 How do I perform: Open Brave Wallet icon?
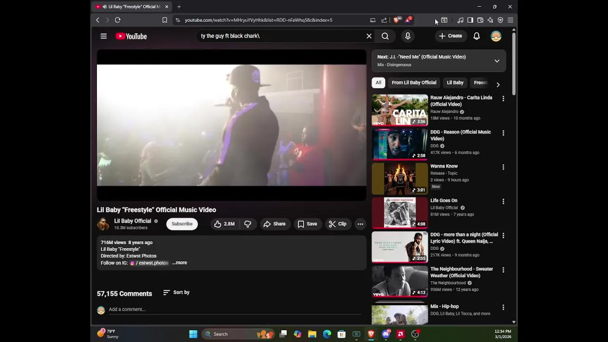480,20
